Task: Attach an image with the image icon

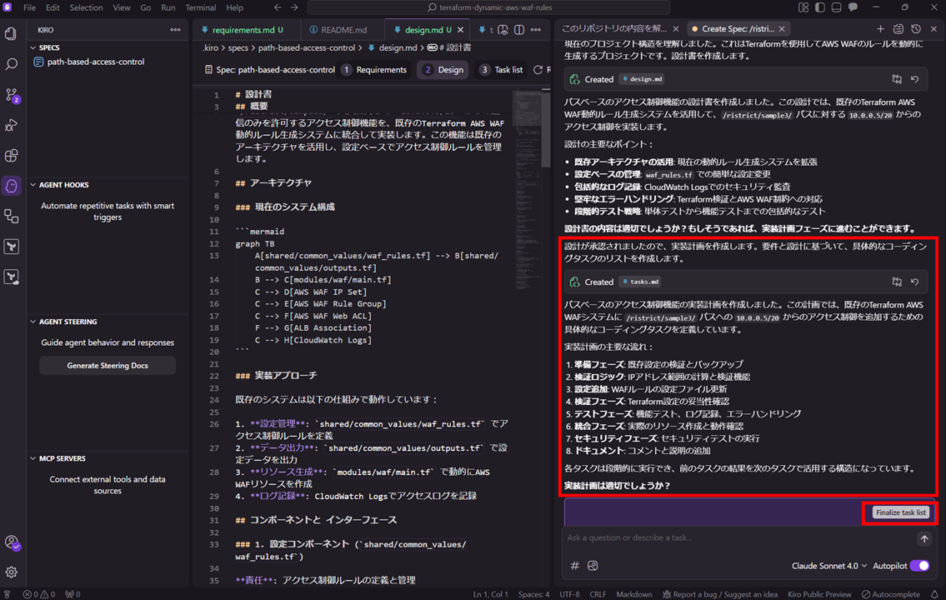Action: pos(593,566)
